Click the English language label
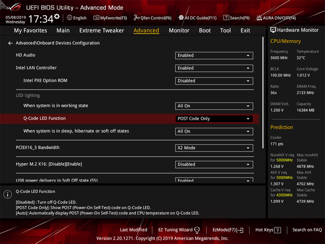The image size is (325, 244). 80,18
